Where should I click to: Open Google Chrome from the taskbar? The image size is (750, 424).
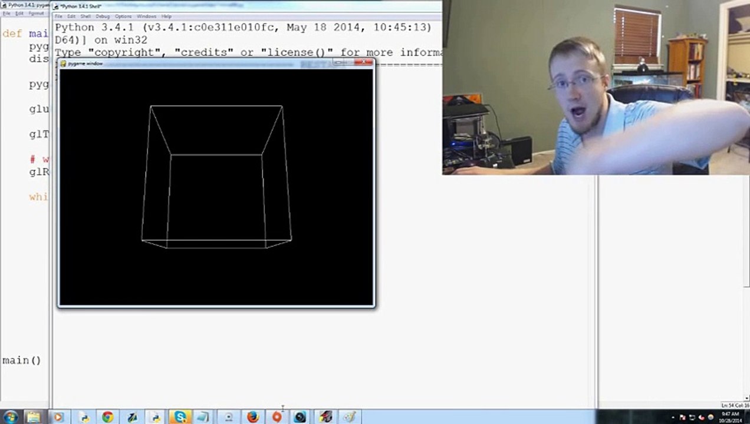(107, 417)
